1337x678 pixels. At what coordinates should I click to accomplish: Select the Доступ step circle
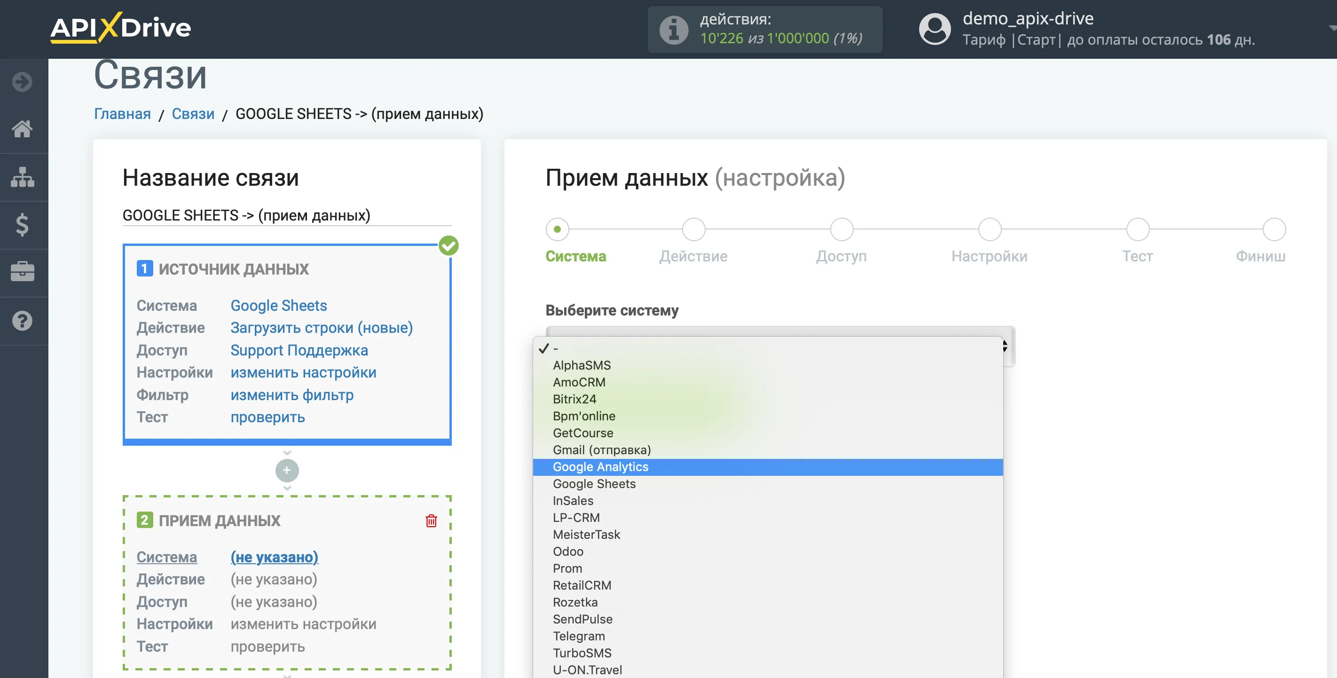click(842, 229)
